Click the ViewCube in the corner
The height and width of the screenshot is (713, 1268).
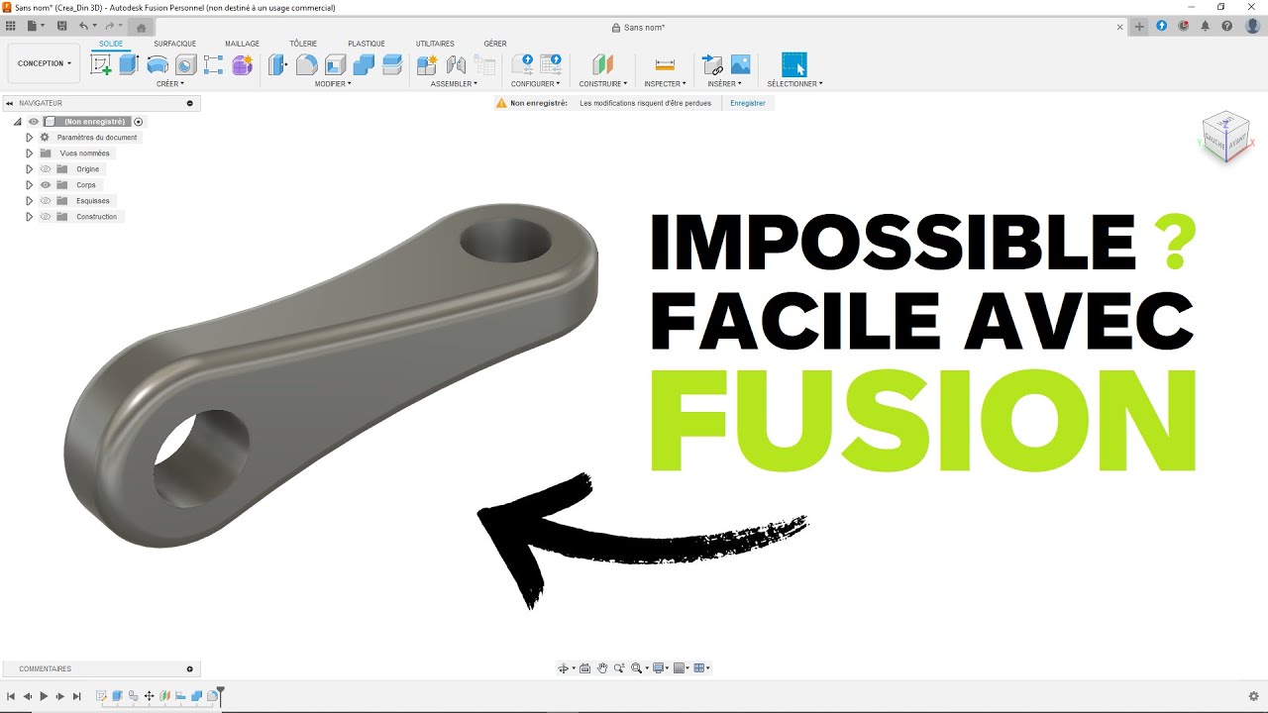tap(1225, 136)
